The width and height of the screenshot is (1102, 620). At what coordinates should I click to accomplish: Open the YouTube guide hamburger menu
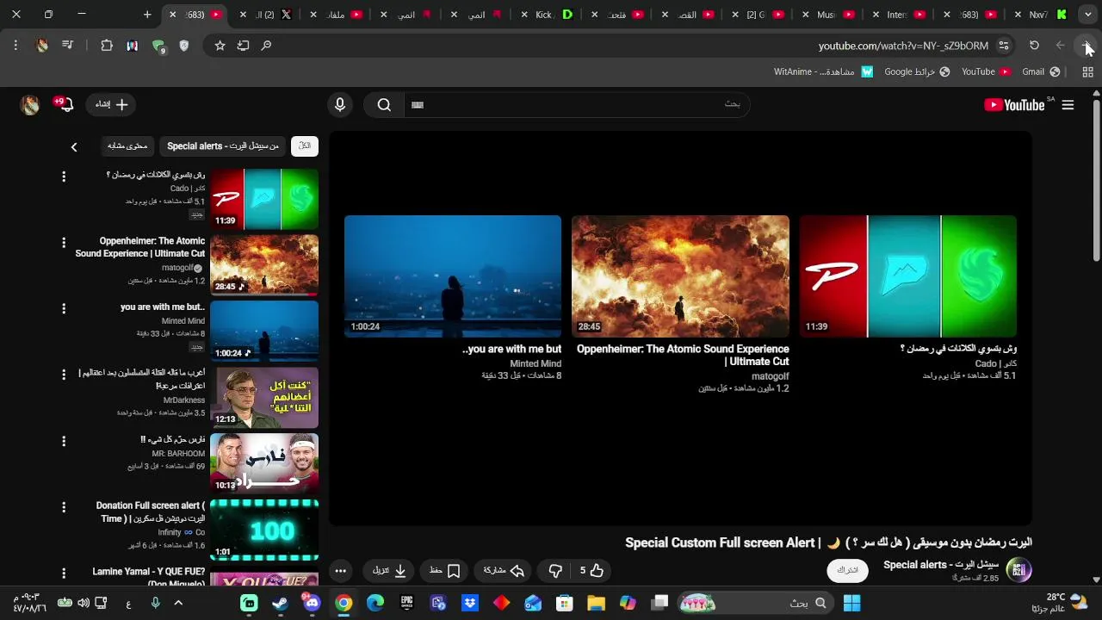[x=1068, y=105]
